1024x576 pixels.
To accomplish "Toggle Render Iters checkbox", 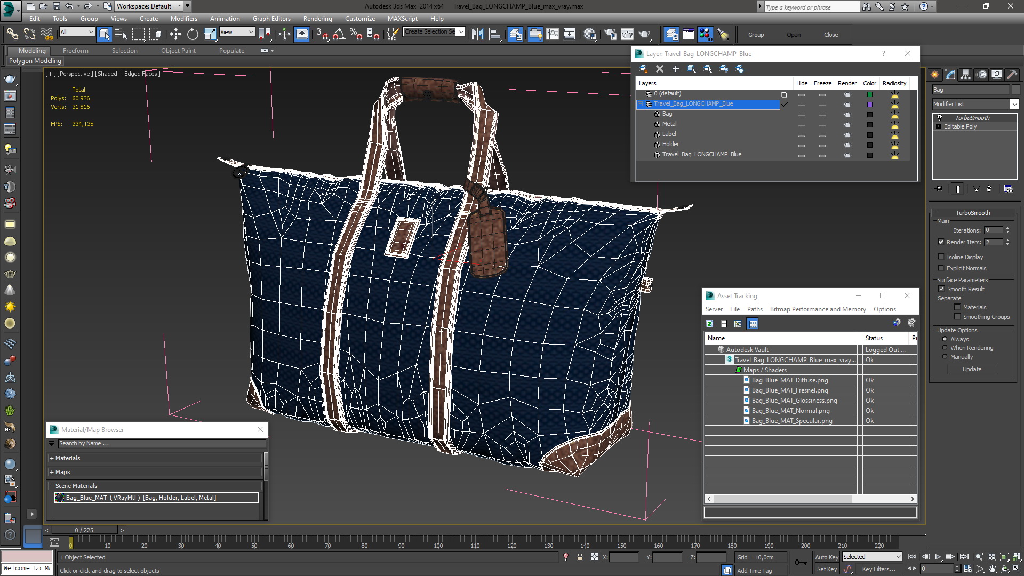I will [941, 242].
